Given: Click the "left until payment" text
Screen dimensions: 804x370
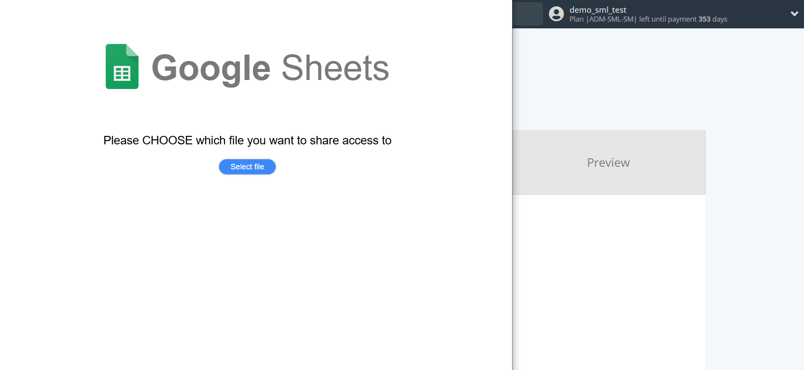Looking at the screenshot, I should (x=667, y=19).
